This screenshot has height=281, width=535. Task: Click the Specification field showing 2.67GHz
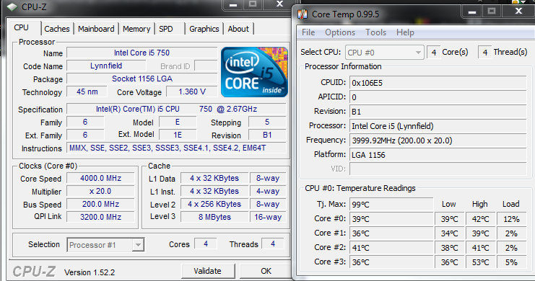pos(176,109)
